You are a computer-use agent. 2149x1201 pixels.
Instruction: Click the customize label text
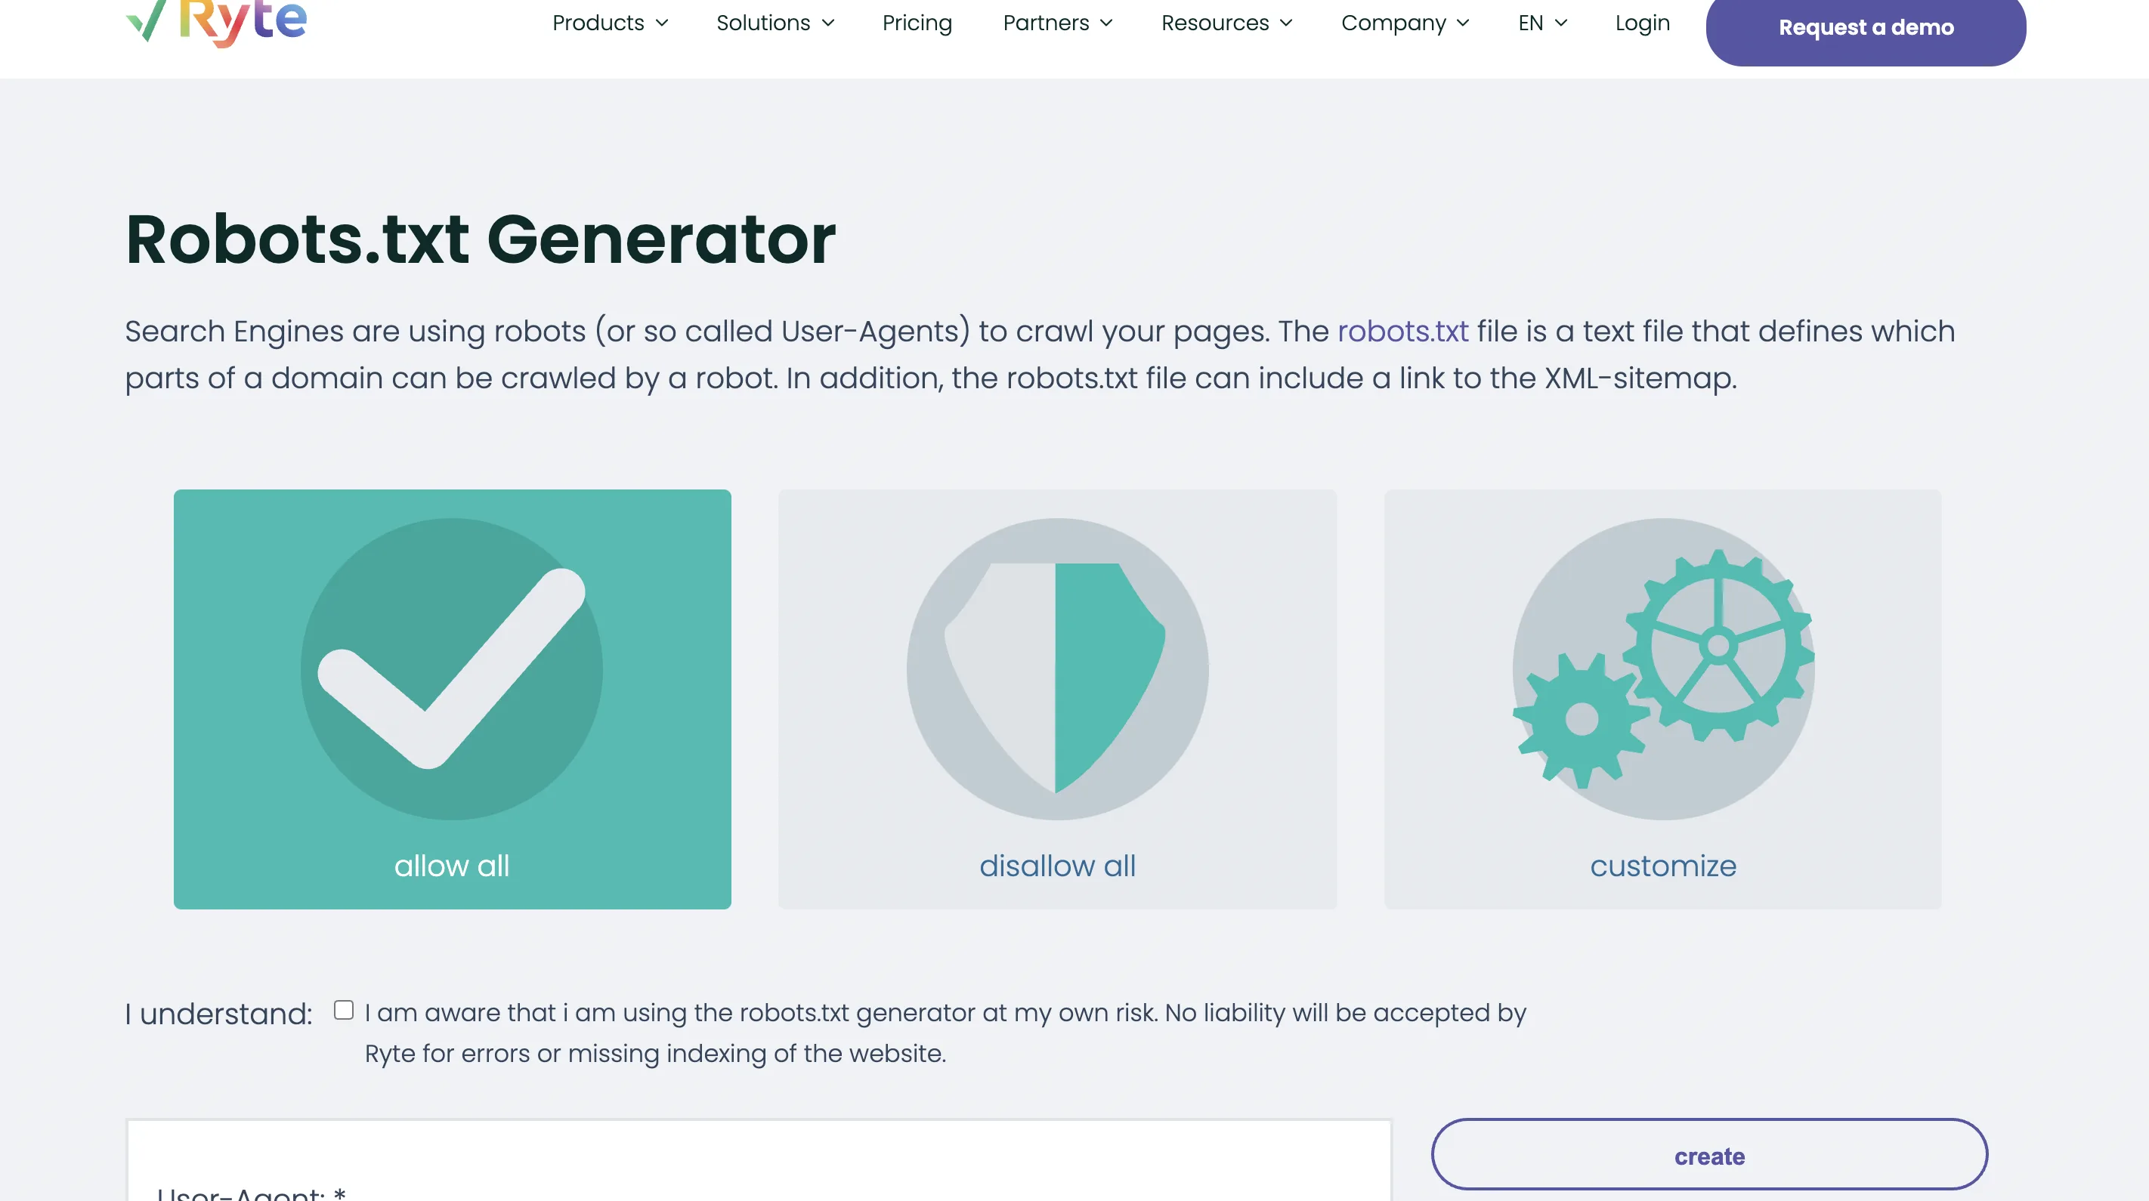tap(1662, 866)
